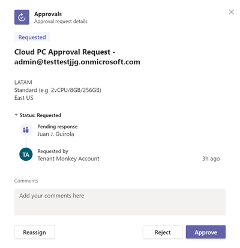Add a comment in the comments box
The height and width of the screenshot is (248, 240).
pos(120,202)
